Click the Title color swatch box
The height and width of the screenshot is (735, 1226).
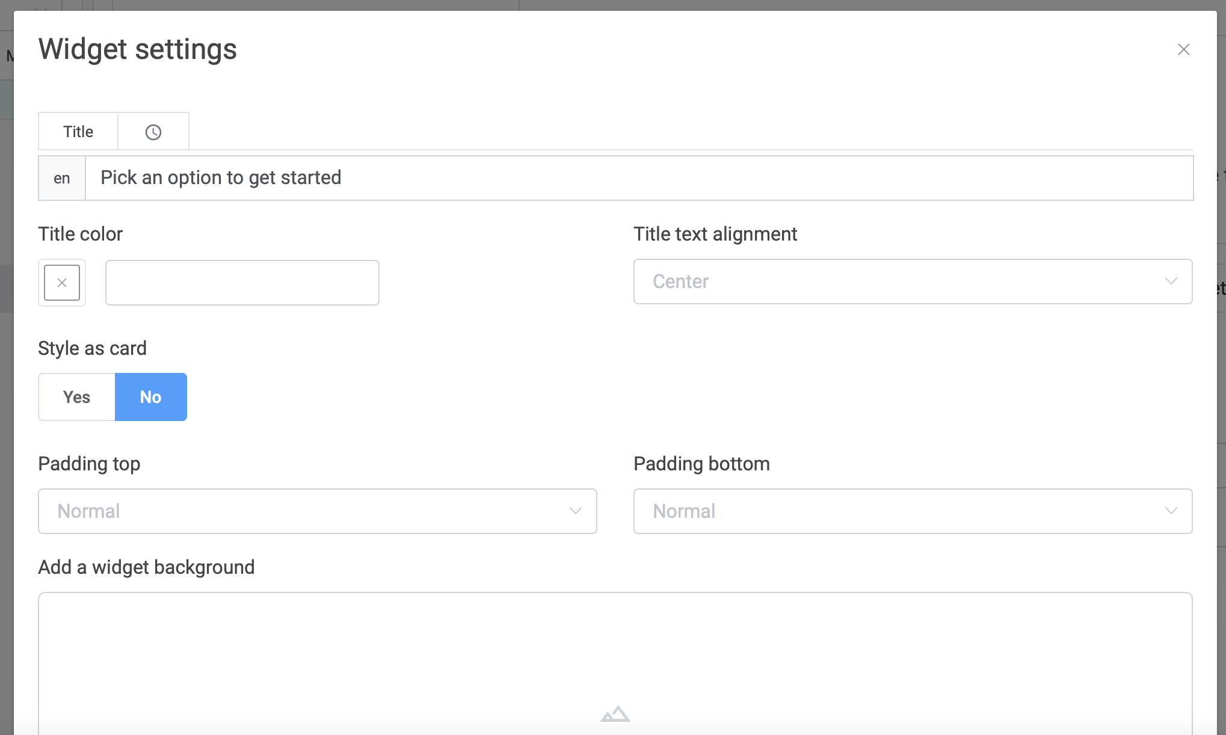click(62, 283)
